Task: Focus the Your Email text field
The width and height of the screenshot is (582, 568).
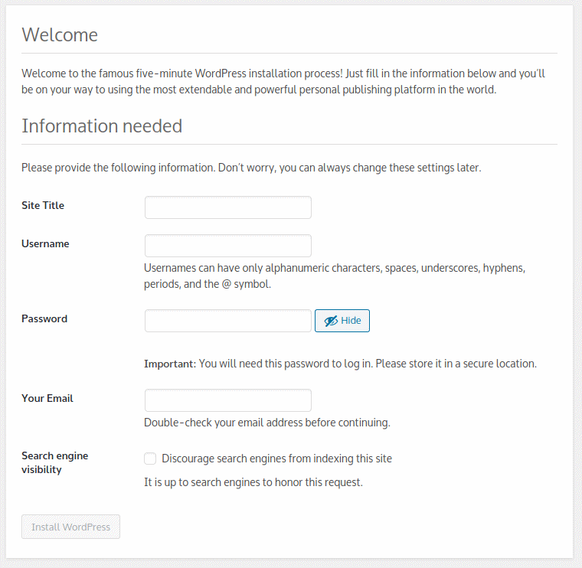Action: [228, 400]
